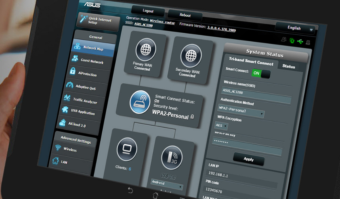The height and width of the screenshot is (199, 340).
Task: Click the AiProtection lock icon
Action: point(72,71)
